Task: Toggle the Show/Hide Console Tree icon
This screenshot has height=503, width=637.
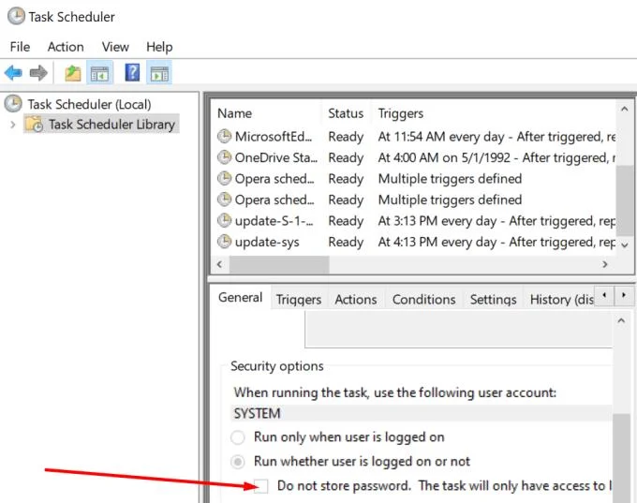Action: pos(99,73)
